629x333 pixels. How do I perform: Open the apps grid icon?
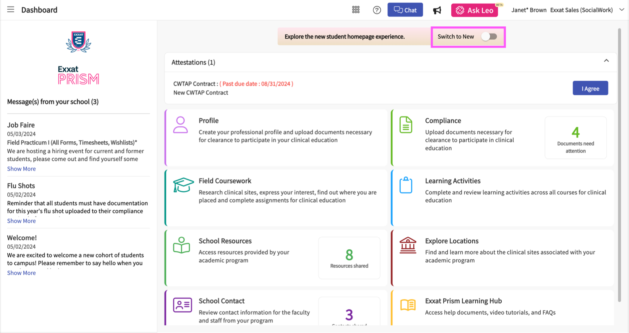pyautogui.click(x=356, y=10)
